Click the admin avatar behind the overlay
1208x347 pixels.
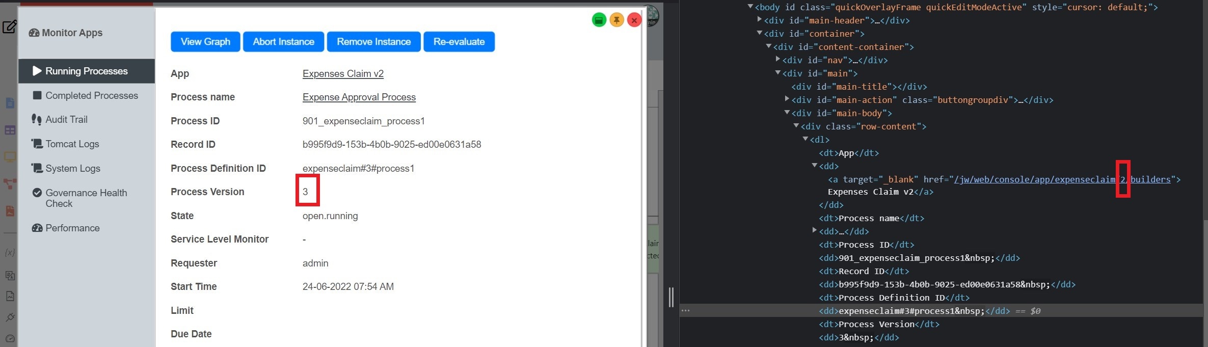(x=652, y=15)
